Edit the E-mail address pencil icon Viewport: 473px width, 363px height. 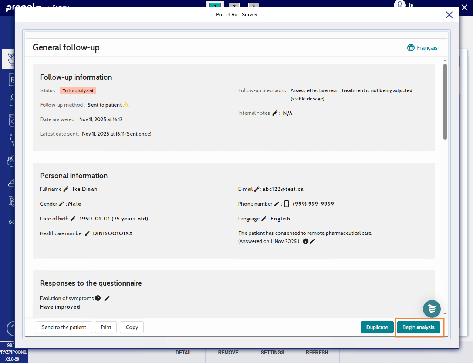pos(257,189)
